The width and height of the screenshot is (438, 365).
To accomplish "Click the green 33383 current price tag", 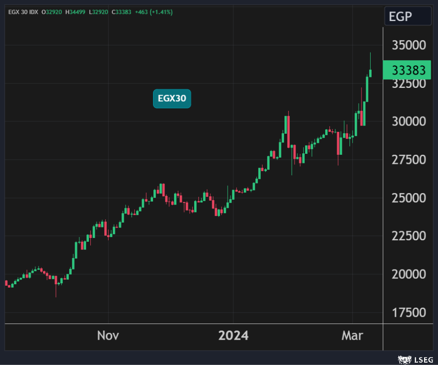I will point(408,71).
